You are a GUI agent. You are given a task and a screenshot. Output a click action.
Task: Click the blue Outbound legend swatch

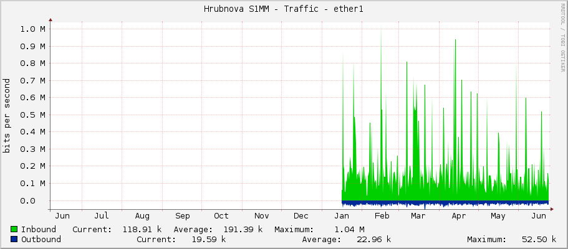click(x=14, y=239)
